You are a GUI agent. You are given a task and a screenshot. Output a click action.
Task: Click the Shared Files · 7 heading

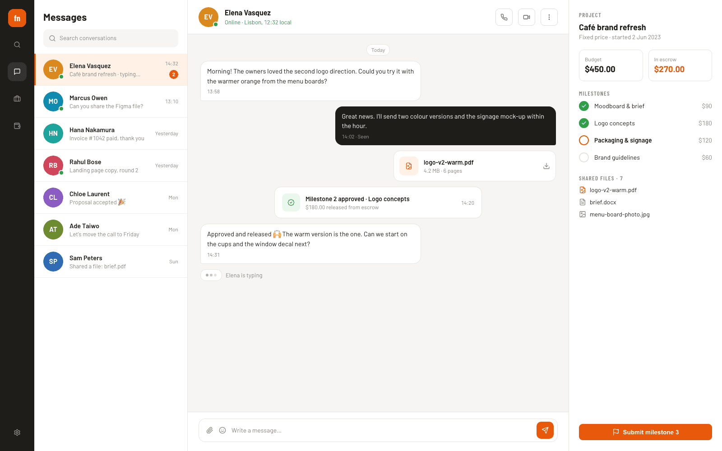tap(601, 179)
